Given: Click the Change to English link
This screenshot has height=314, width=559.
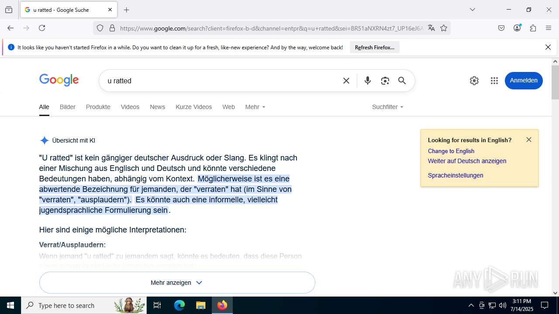Looking at the screenshot, I should click(451, 151).
